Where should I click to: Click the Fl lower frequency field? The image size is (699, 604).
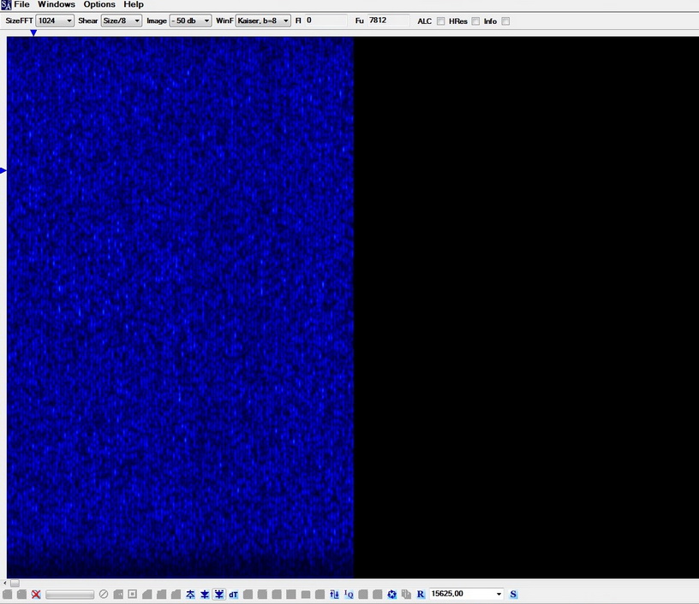(326, 21)
